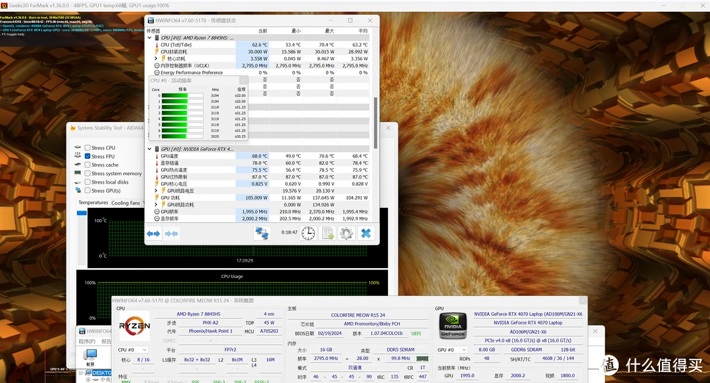Click the 105.009 W GPU power value

pyautogui.click(x=256, y=198)
